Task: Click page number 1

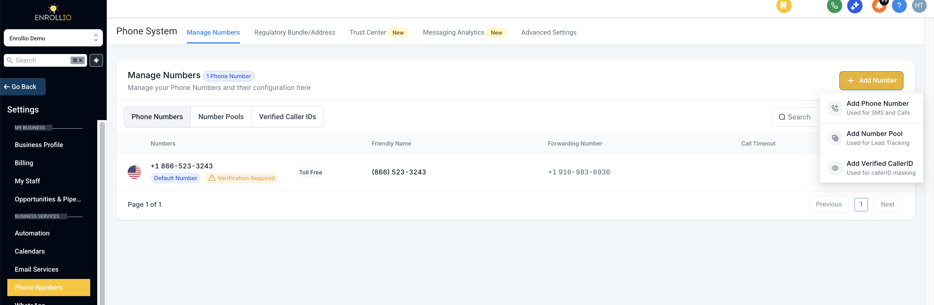Action: tap(861, 205)
